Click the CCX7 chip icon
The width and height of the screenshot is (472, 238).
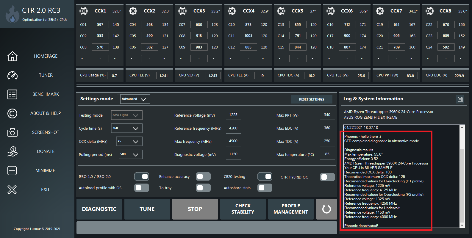(380, 11)
